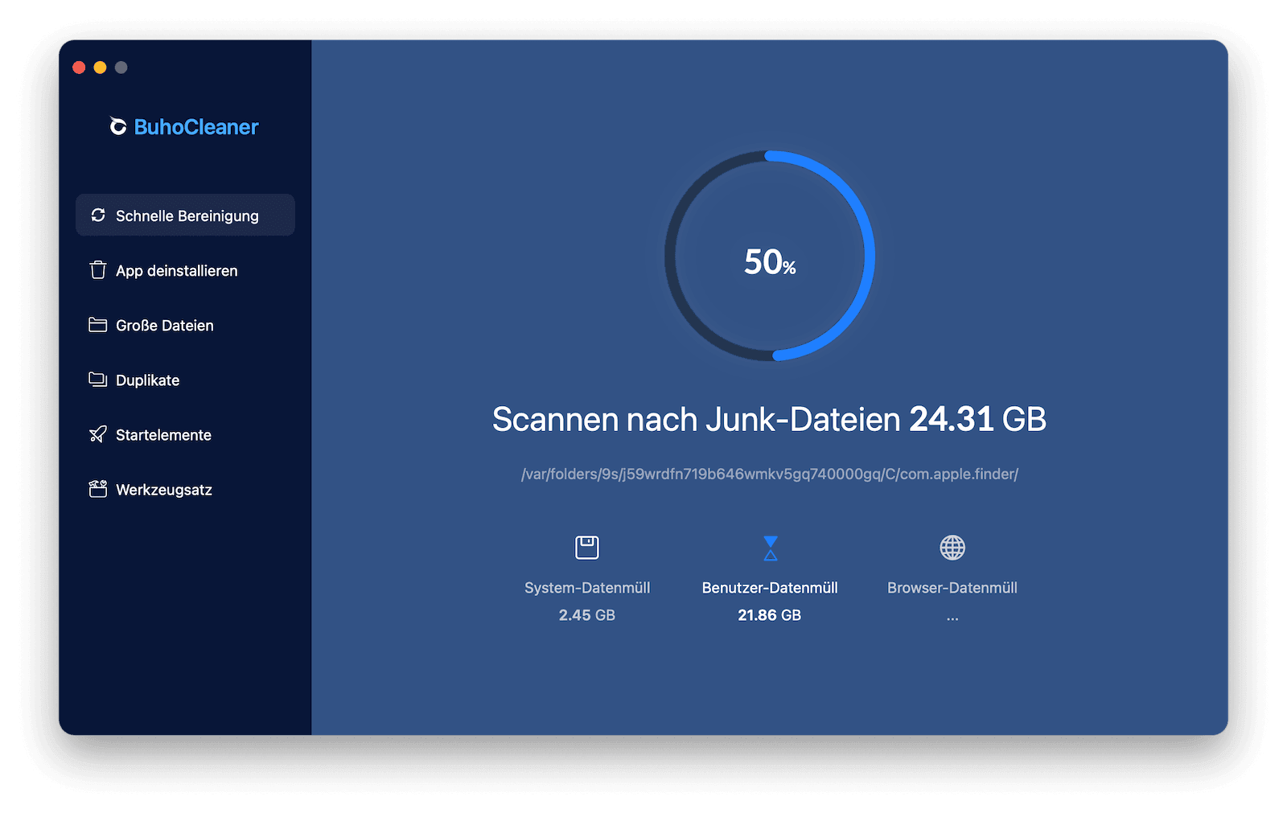Screen dimensions: 1287x813
Task: Click the Benutzer-Datenmüll 21.86 GB label
Action: tap(769, 615)
